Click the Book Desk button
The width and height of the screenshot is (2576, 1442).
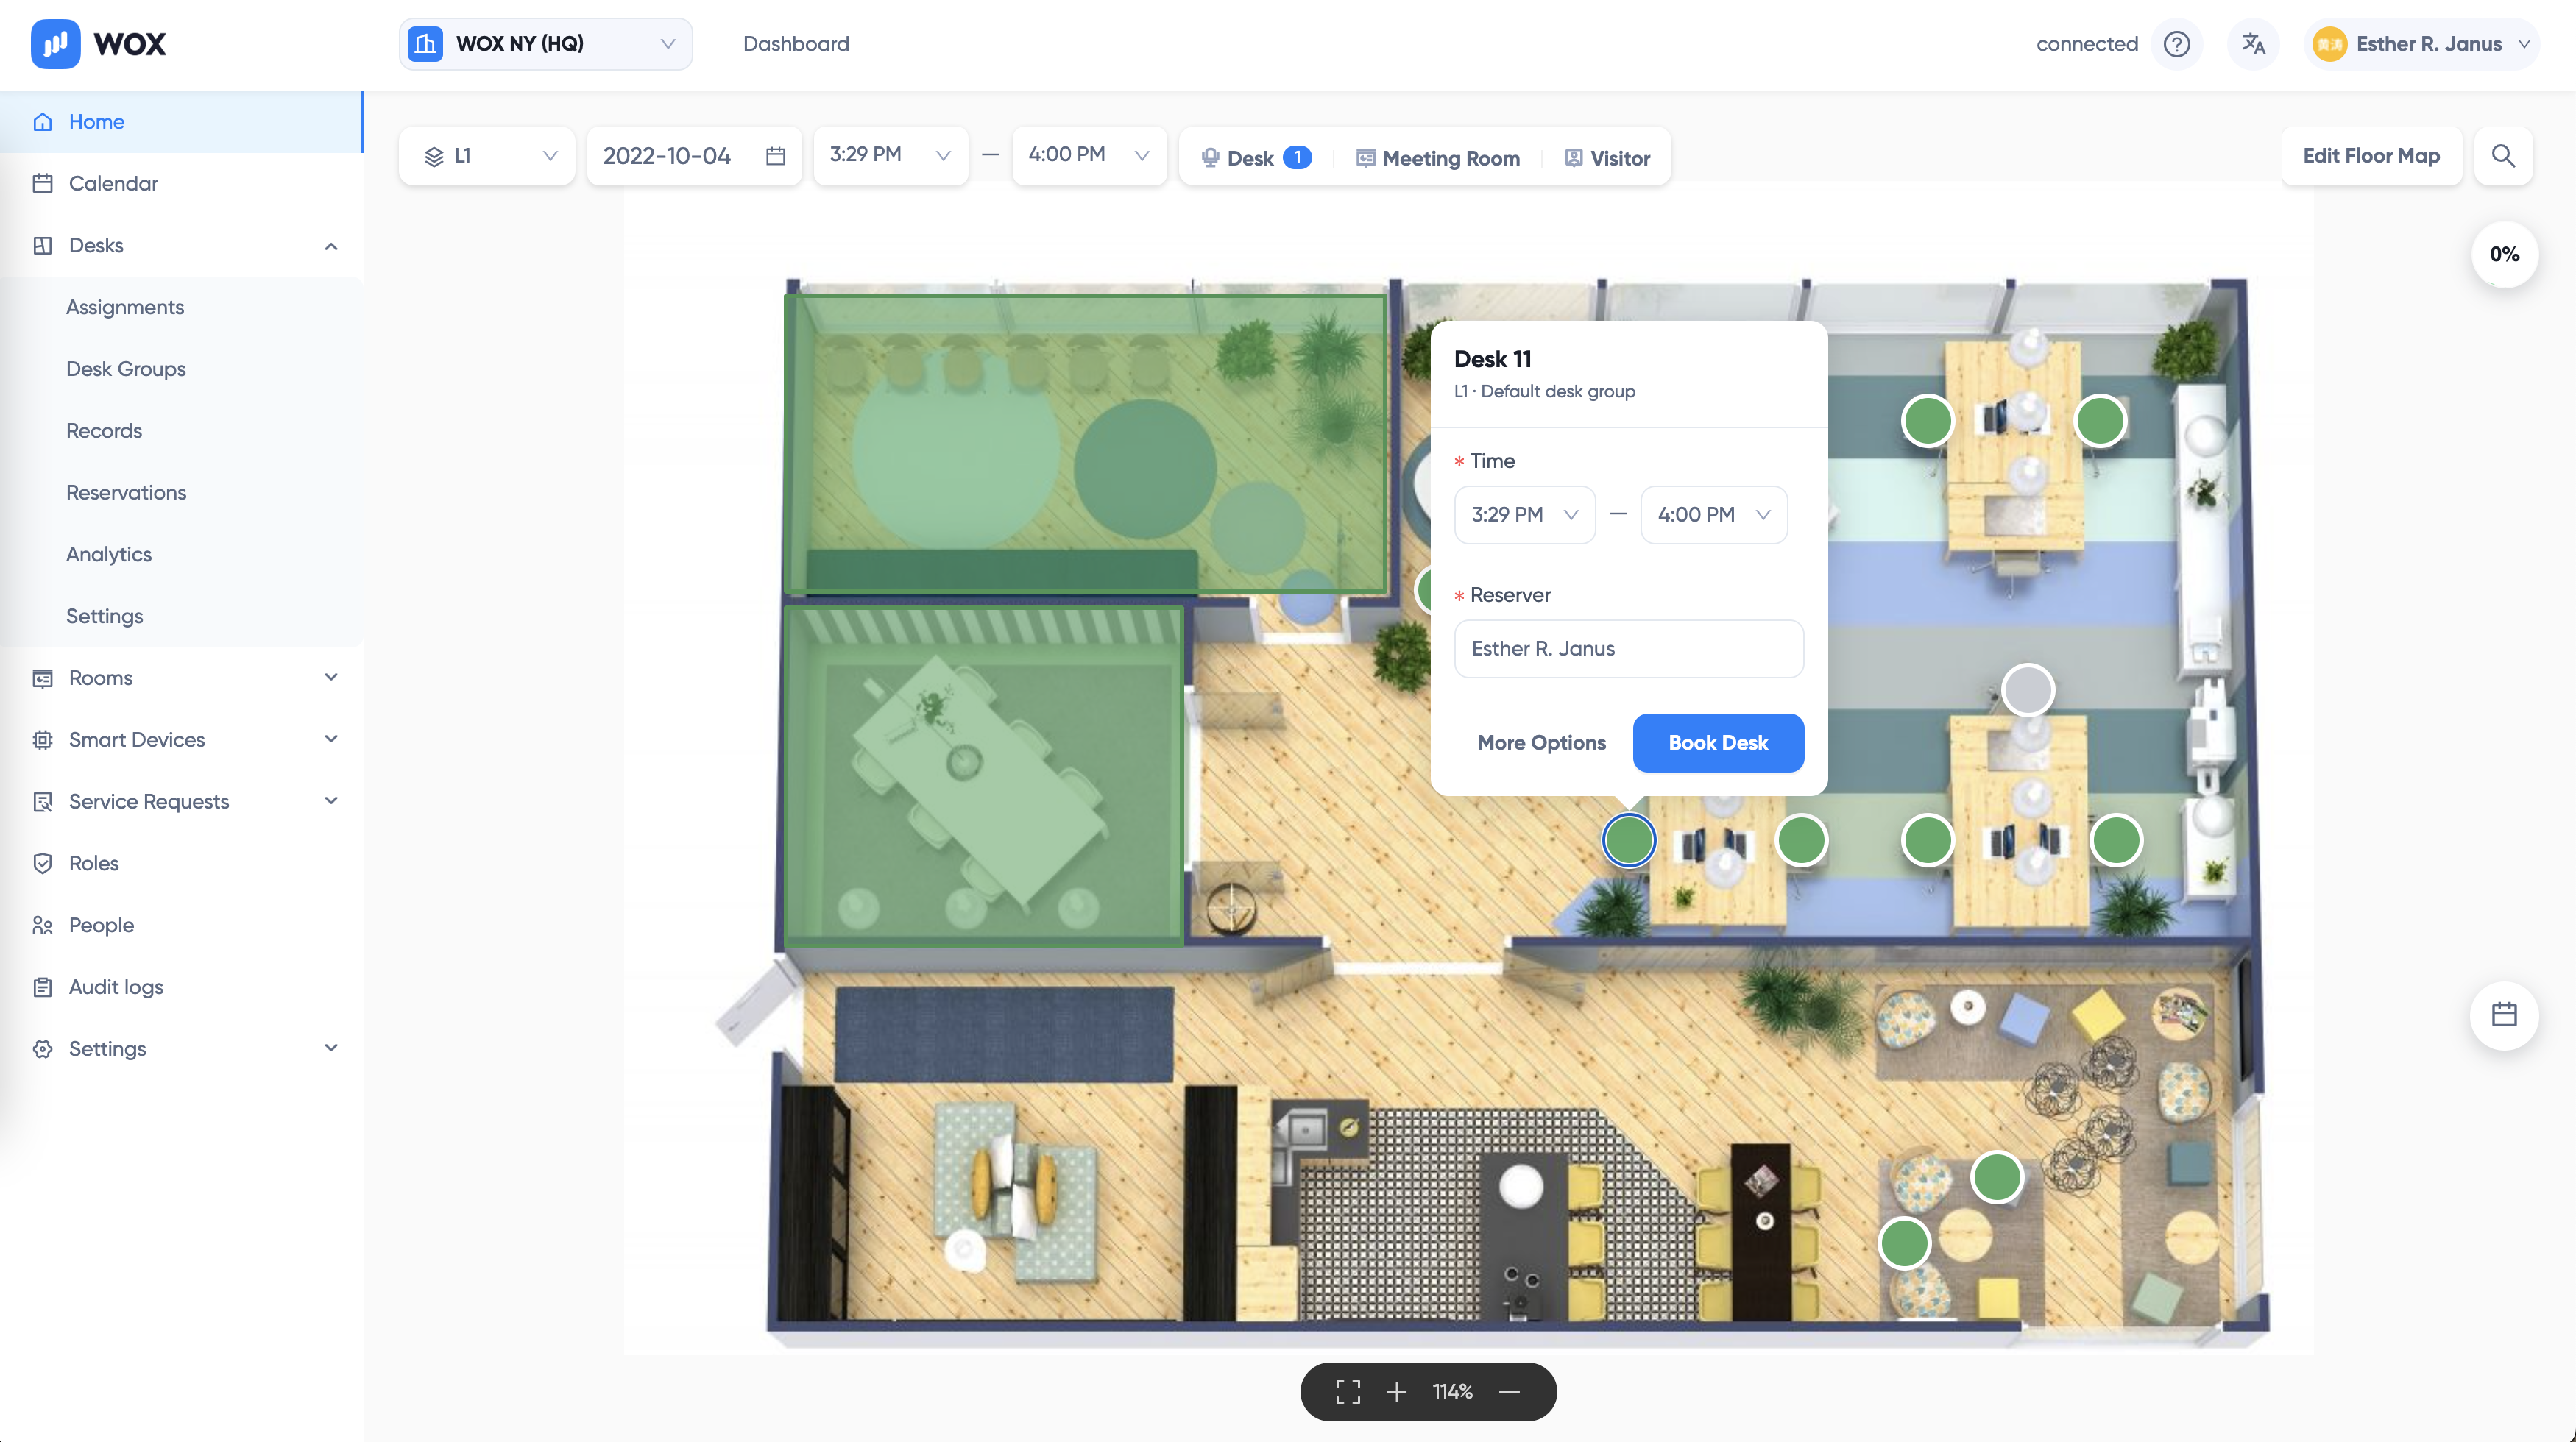pos(1718,742)
